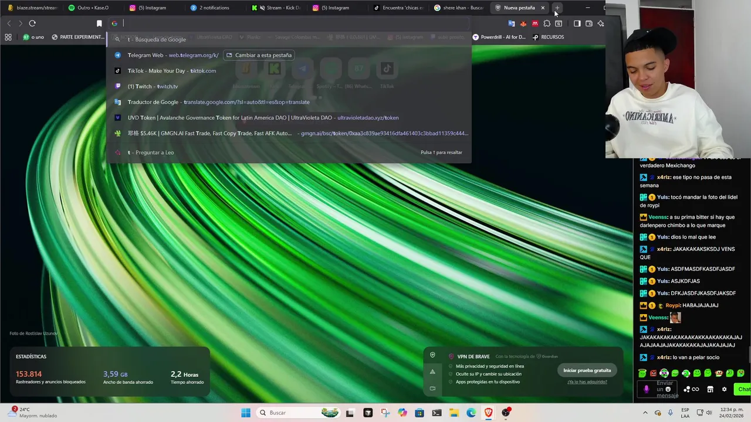Select the GMGN.AI Fast Trade suggestion

click(x=289, y=133)
